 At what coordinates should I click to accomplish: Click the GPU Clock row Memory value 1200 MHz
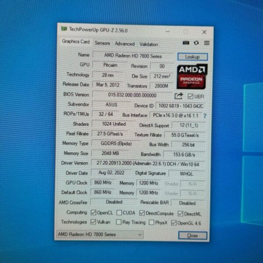[149, 183]
